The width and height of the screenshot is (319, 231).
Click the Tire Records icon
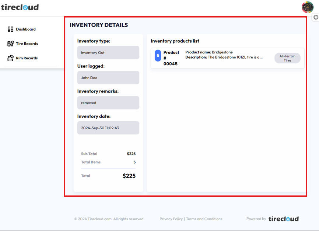pos(10,43)
